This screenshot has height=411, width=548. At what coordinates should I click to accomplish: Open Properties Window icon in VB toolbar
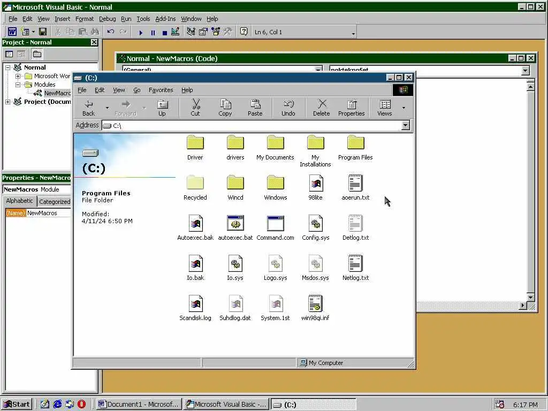[203, 32]
